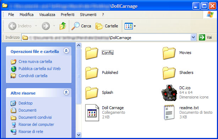Click the view mode icon

[x=129, y=26]
